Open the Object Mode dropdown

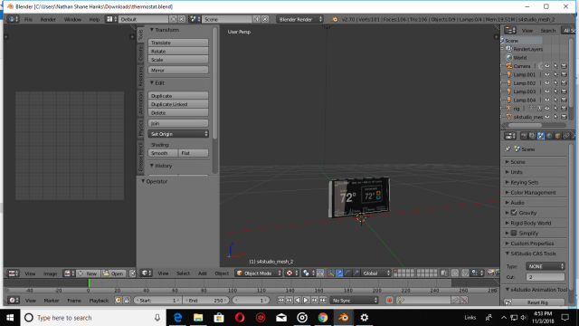259,273
